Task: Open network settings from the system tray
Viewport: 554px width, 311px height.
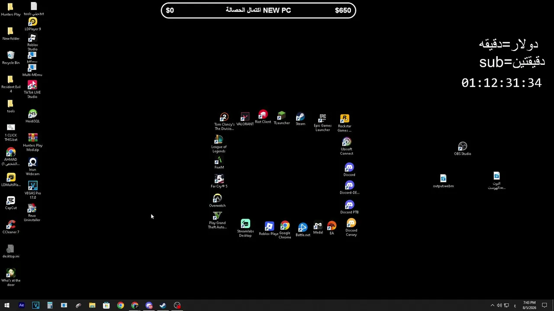Action: [x=506, y=305]
